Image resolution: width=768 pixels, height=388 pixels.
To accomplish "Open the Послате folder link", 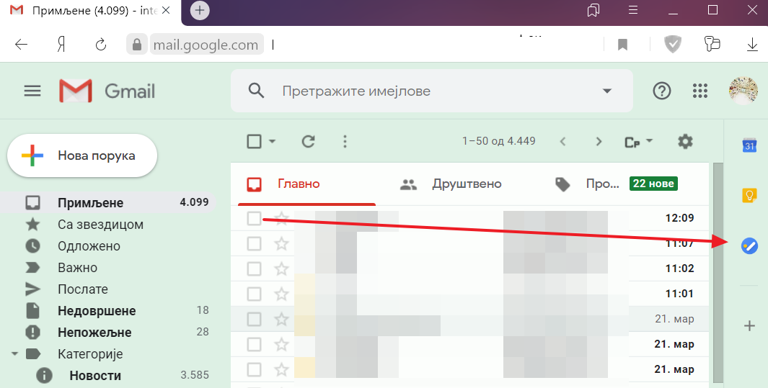I will [82, 289].
